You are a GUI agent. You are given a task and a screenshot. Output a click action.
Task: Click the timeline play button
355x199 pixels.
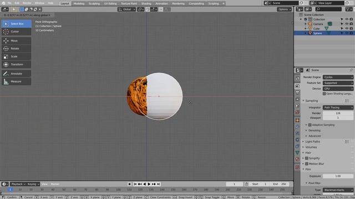click(149, 184)
